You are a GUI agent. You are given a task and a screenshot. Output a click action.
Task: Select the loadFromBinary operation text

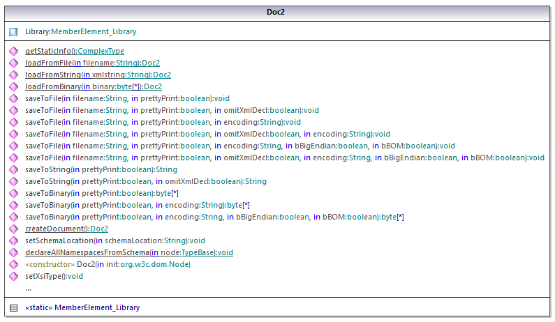click(93, 86)
